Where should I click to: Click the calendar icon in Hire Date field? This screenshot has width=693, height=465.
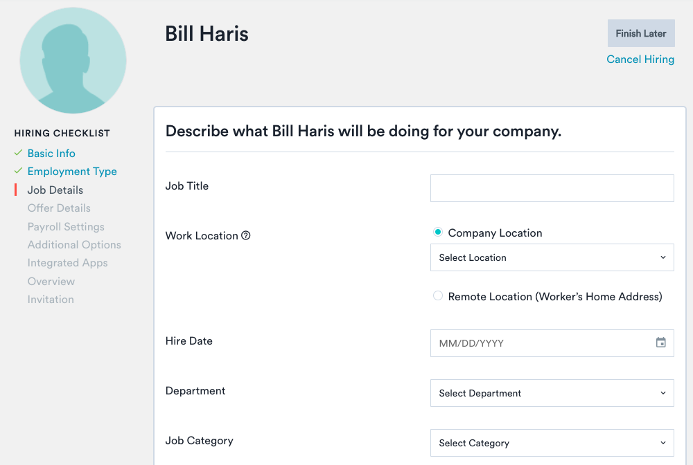pos(660,343)
